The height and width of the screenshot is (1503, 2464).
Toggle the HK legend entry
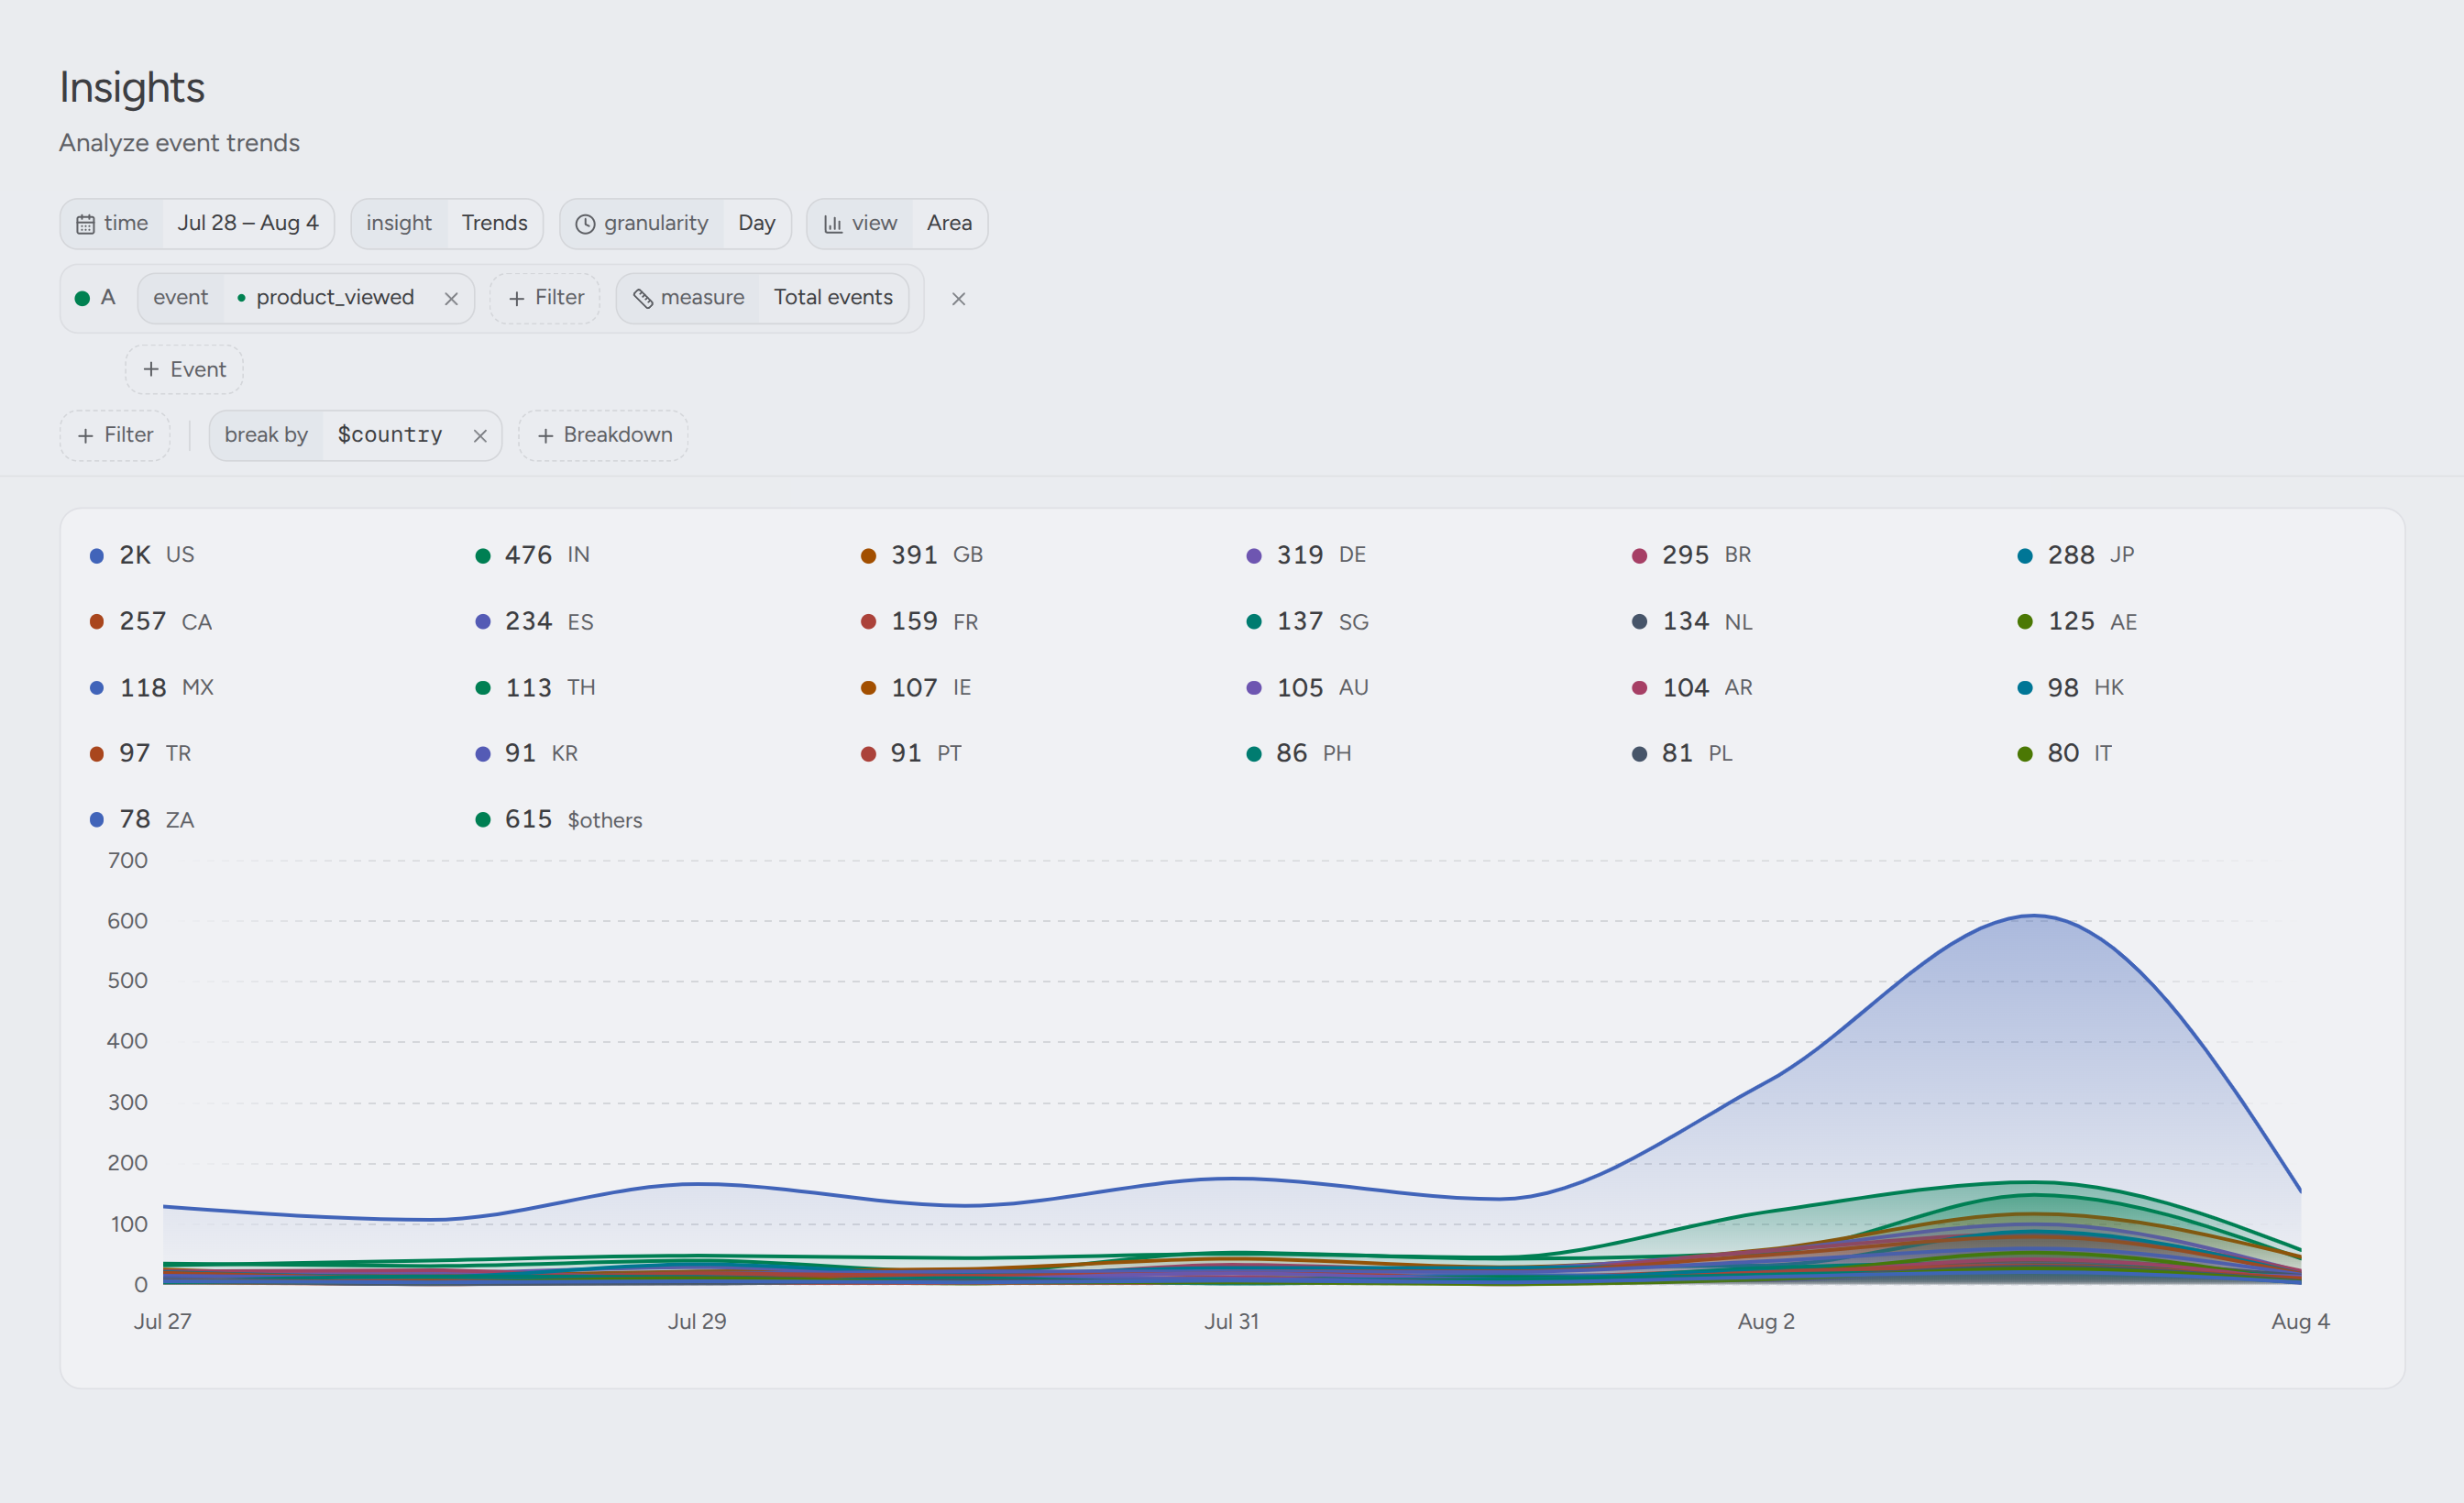coord(2071,688)
